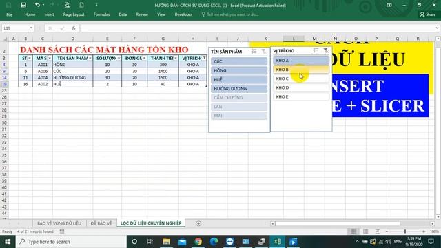Clear filter on TÊN SẢN PHẨM slicer

pyautogui.click(x=263, y=51)
